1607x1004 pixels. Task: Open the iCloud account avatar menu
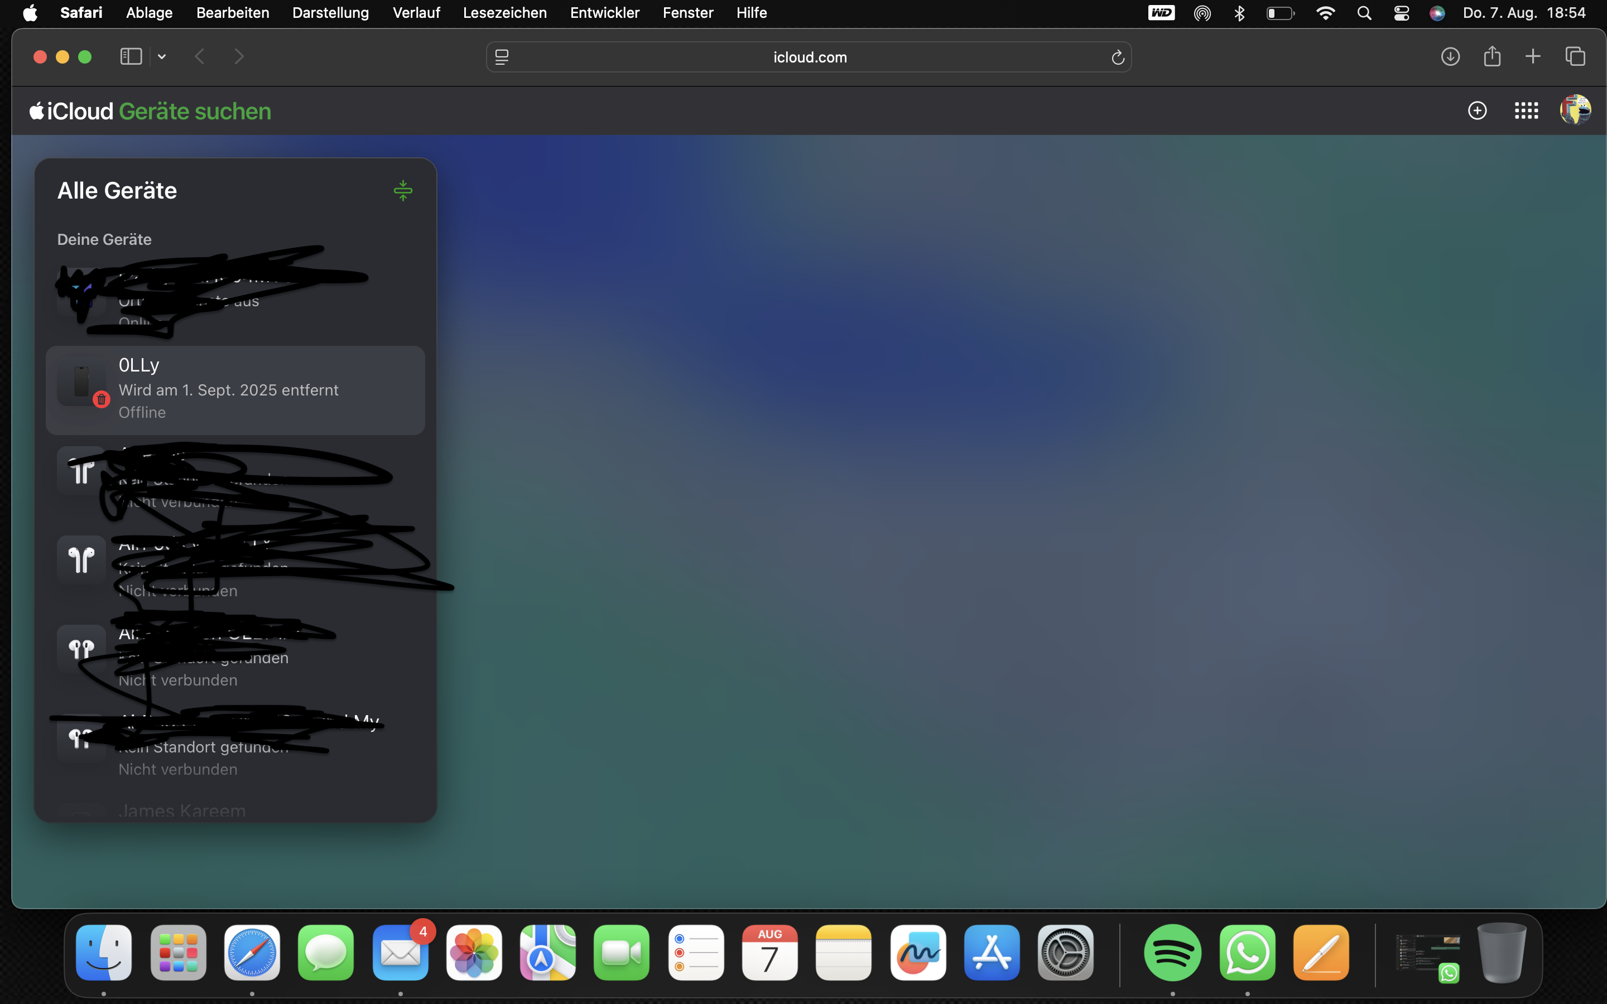click(x=1575, y=110)
